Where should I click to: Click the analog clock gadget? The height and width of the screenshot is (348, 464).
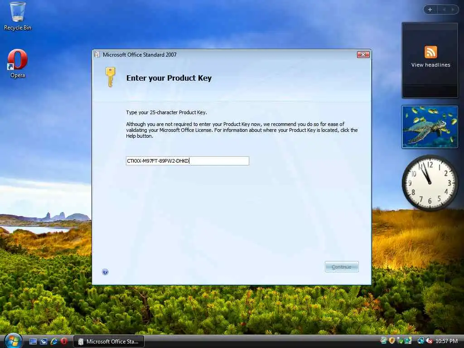click(x=430, y=183)
